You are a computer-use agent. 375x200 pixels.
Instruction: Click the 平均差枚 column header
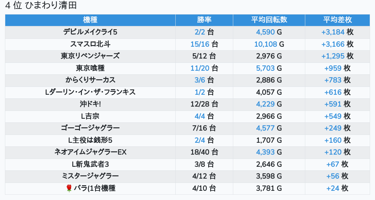point(337,20)
